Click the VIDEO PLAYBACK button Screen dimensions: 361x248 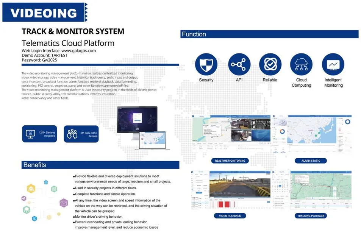[230, 216]
